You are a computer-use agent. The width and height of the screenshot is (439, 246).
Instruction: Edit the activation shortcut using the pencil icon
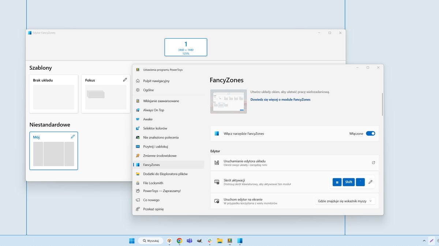(370, 182)
